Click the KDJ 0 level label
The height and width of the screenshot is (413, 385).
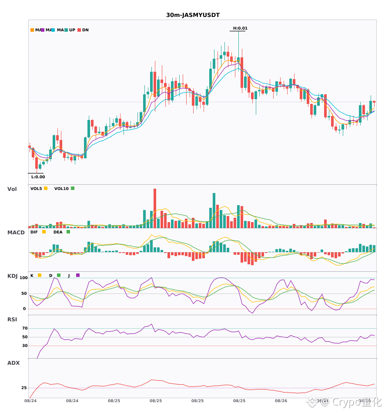coord(24,309)
